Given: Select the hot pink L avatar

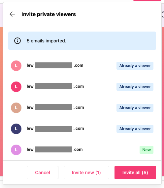Looking at the screenshot, I should [16, 87].
